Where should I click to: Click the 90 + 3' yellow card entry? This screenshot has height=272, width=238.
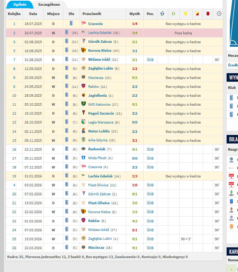click(186, 239)
